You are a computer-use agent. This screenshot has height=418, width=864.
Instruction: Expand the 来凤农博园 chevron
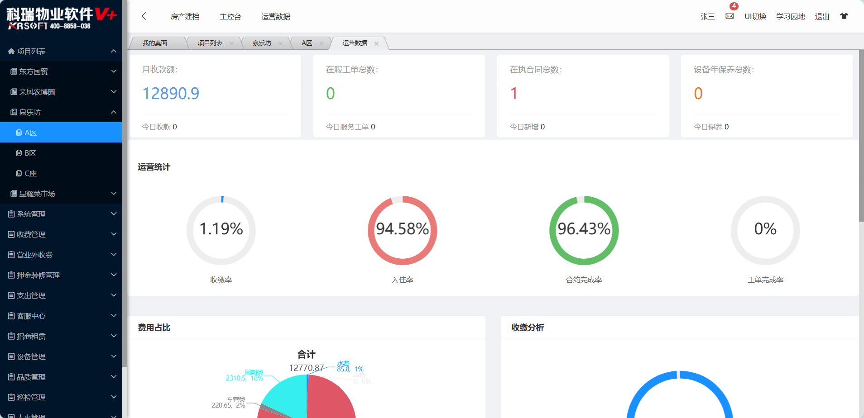coord(114,92)
